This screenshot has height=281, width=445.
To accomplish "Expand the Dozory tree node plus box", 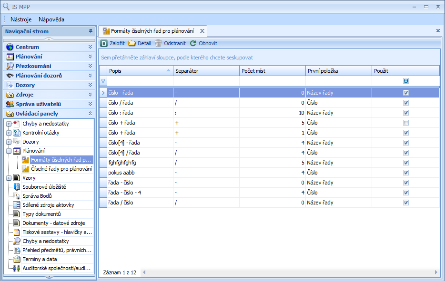I will click(9, 142).
